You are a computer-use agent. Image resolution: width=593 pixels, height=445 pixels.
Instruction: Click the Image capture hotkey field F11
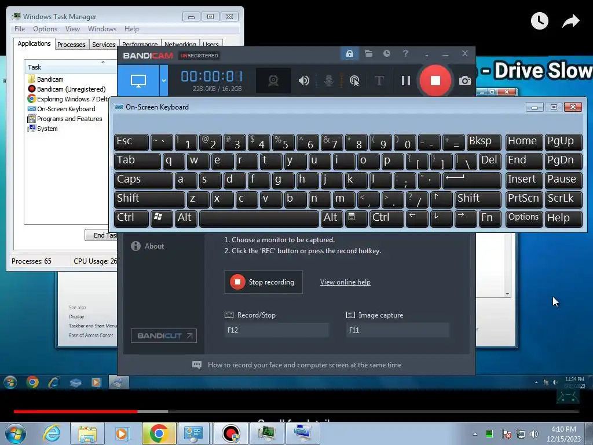point(397,330)
